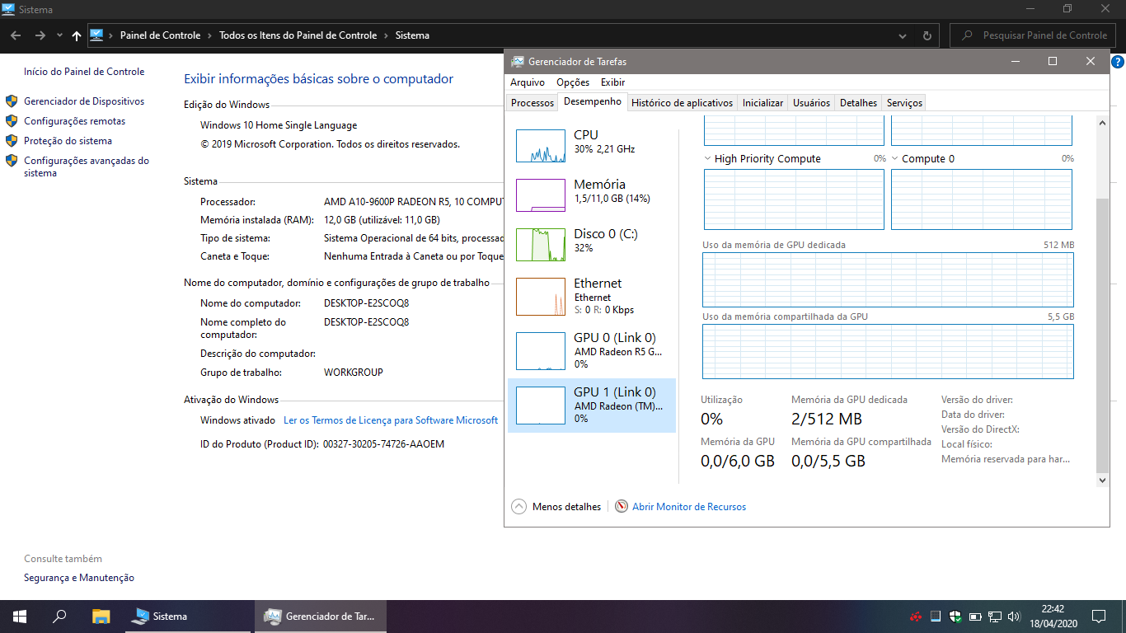Viewport: 1126px width, 633px height.
Task: Select the Ethernet performance entry
Action: [592, 297]
